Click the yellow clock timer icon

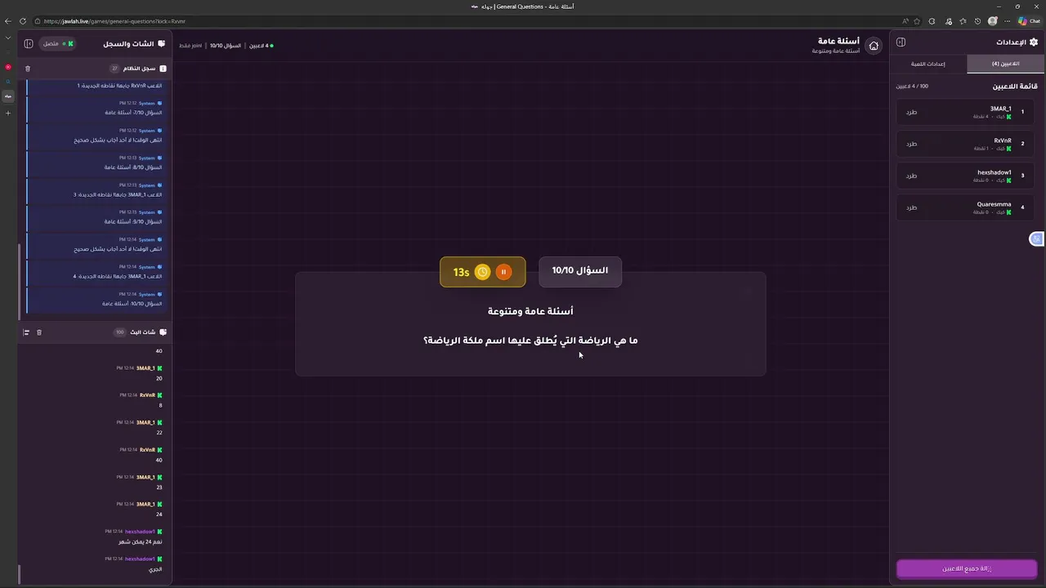pyautogui.click(x=482, y=272)
